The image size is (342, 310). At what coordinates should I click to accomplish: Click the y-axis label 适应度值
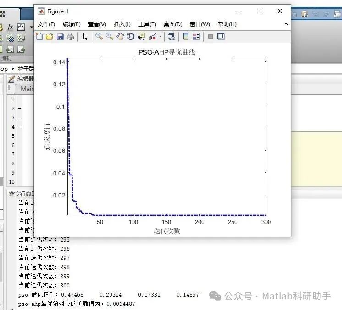coord(47,136)
